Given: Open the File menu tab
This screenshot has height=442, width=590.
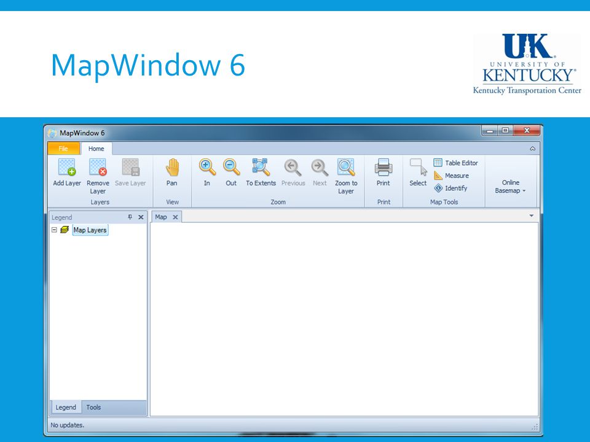Looking at the screenshot, I should [x=63, y=149].
